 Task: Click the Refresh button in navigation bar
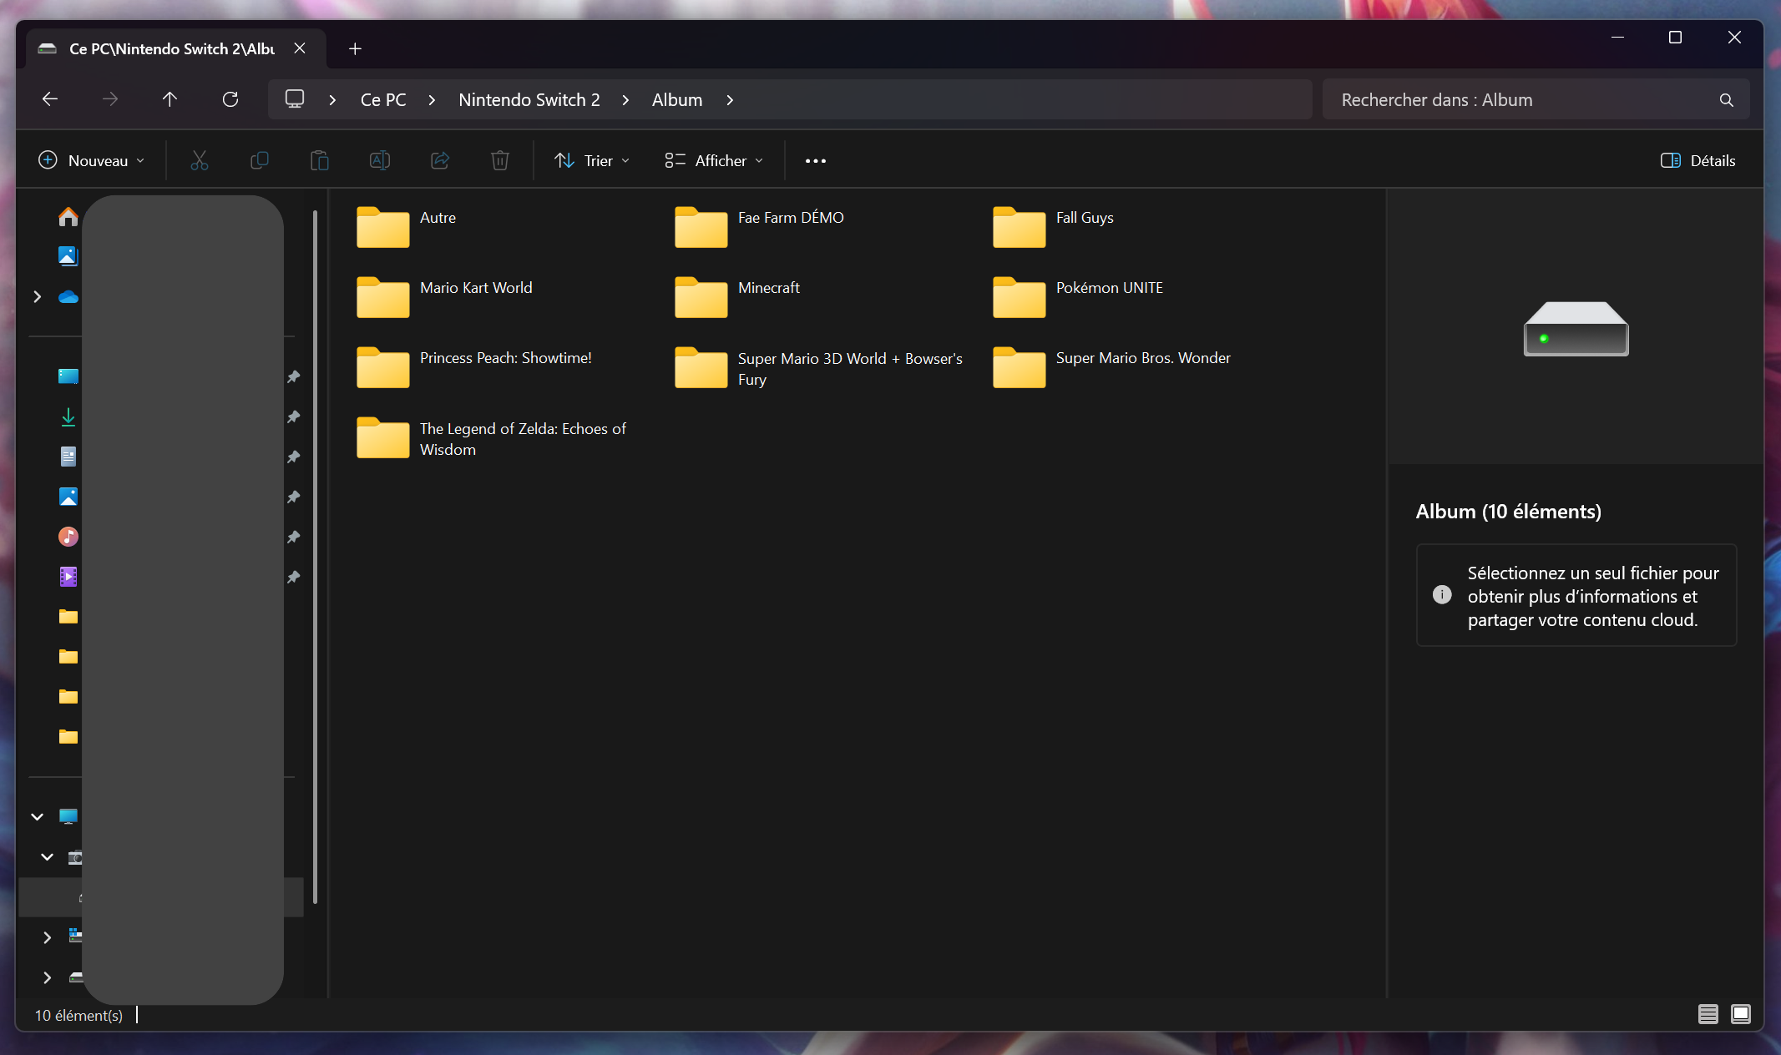tap(230, 99)
